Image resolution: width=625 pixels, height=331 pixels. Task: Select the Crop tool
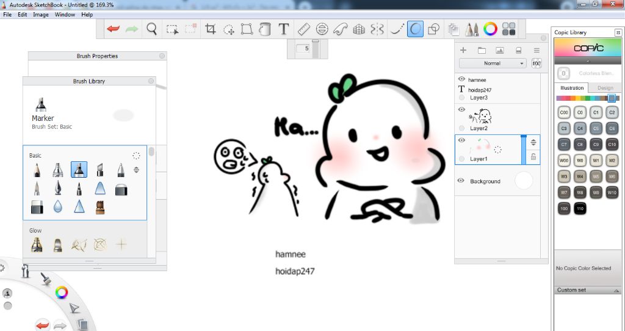coord(210,29)
